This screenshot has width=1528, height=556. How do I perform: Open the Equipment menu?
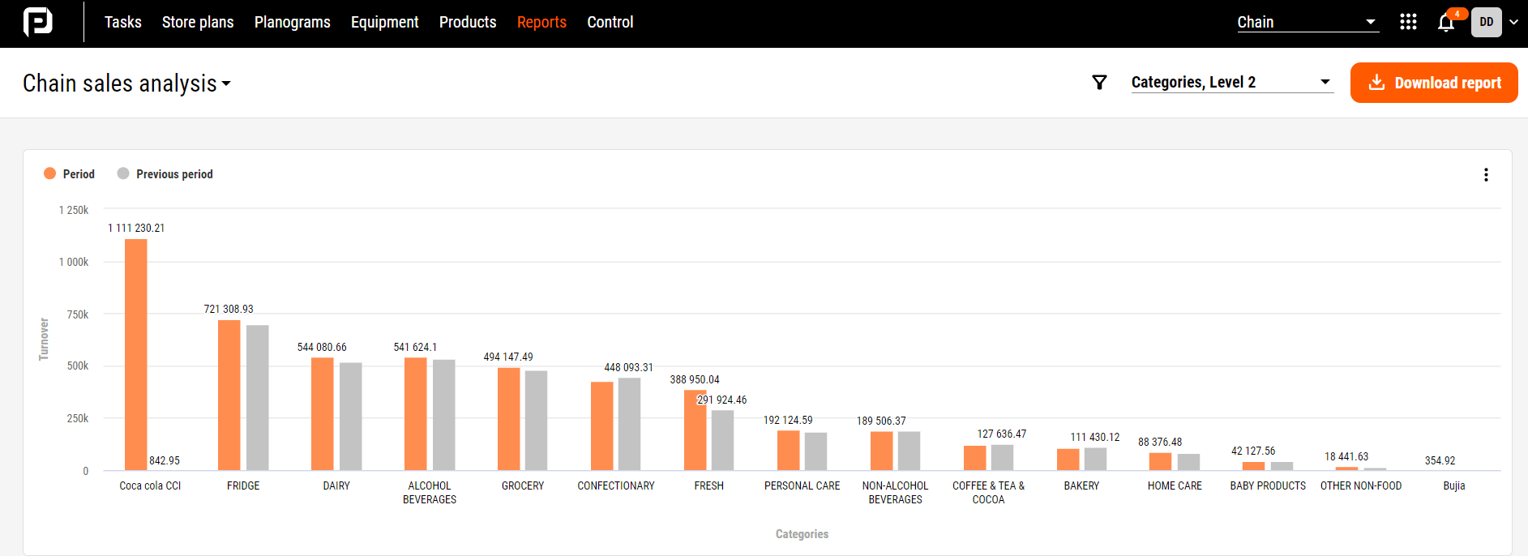[384, 23]
